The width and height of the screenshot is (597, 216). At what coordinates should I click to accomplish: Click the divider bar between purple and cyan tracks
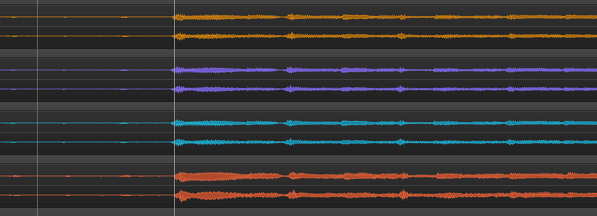(x=298, y=106)
